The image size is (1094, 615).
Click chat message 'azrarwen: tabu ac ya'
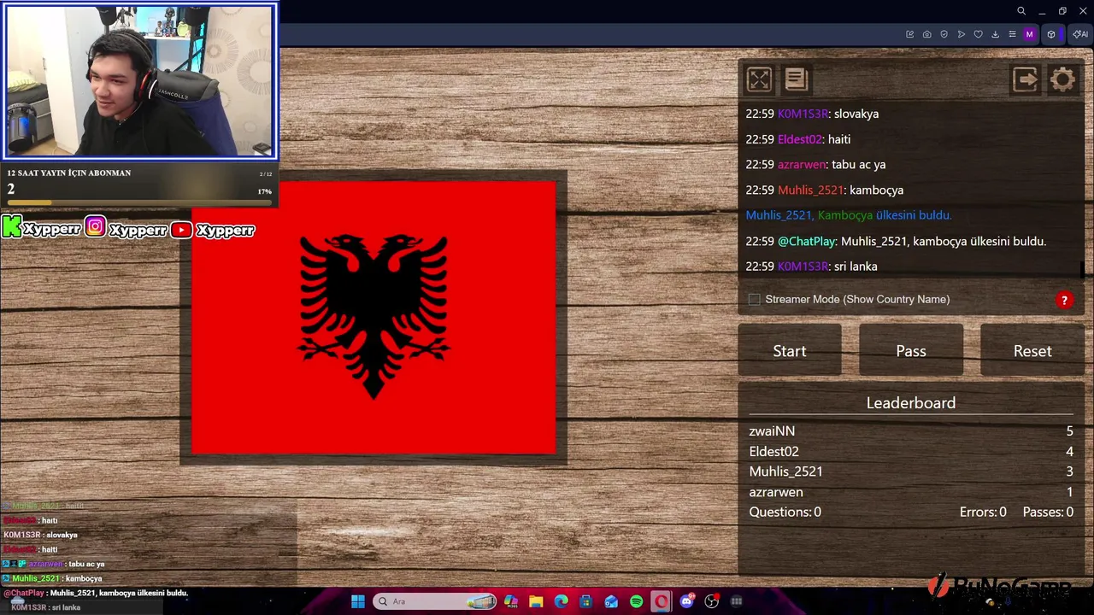[815, 165]
